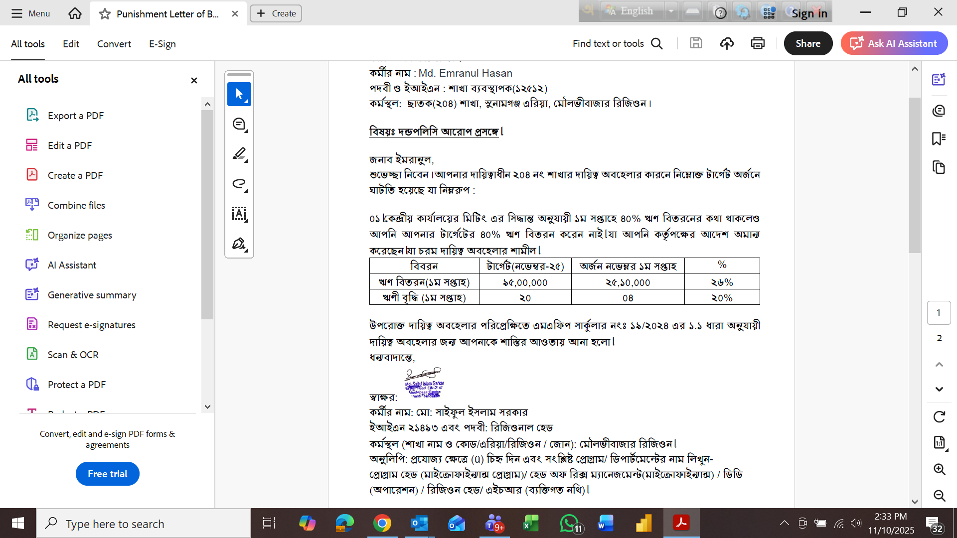
Task: Go to next page chevron
Action: click(939, 389)
